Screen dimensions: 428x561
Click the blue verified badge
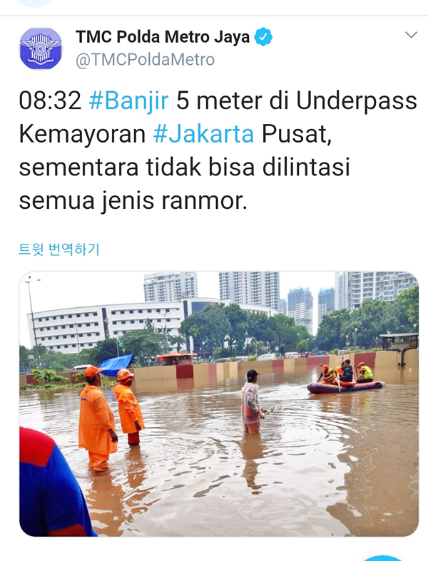tap(263, 37)
